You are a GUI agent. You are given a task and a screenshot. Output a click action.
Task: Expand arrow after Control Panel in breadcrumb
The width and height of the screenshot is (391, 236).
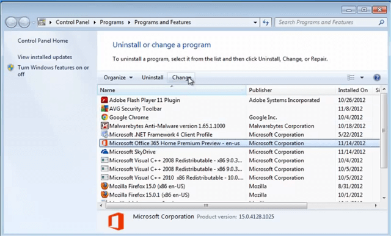pyautogui.click(x=95, y=23)
